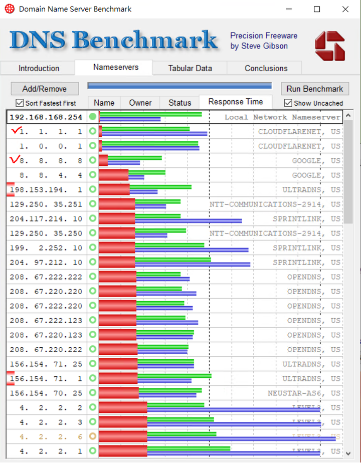Screen dimensions: 361x463
Task: Click the red Gibson Research logo
Action: pos(330,46)
